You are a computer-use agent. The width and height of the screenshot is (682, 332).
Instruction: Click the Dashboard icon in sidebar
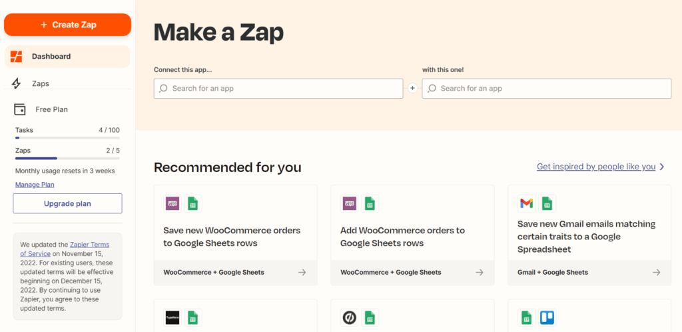17,57
